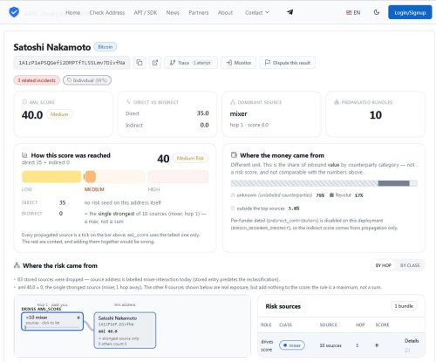Click the flag icon under Details
This screenshot has height=362, width=436.
(407, 351)
